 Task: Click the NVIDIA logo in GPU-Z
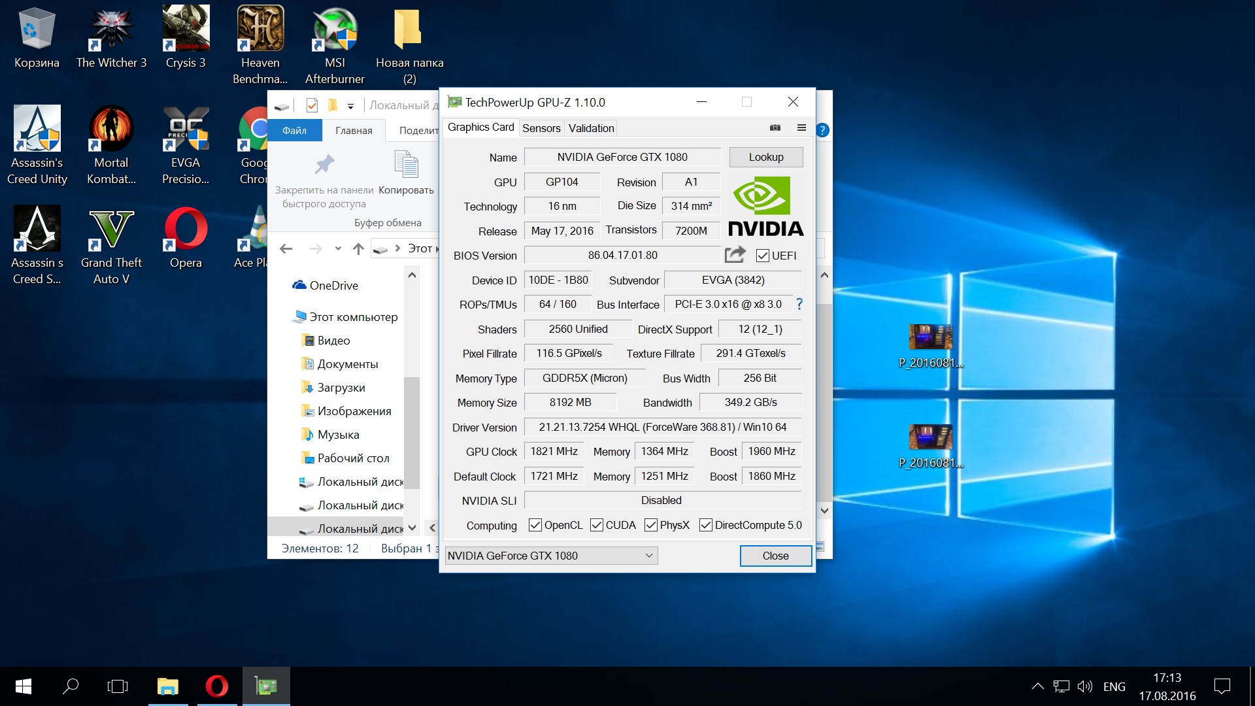(x=765, y=206)
